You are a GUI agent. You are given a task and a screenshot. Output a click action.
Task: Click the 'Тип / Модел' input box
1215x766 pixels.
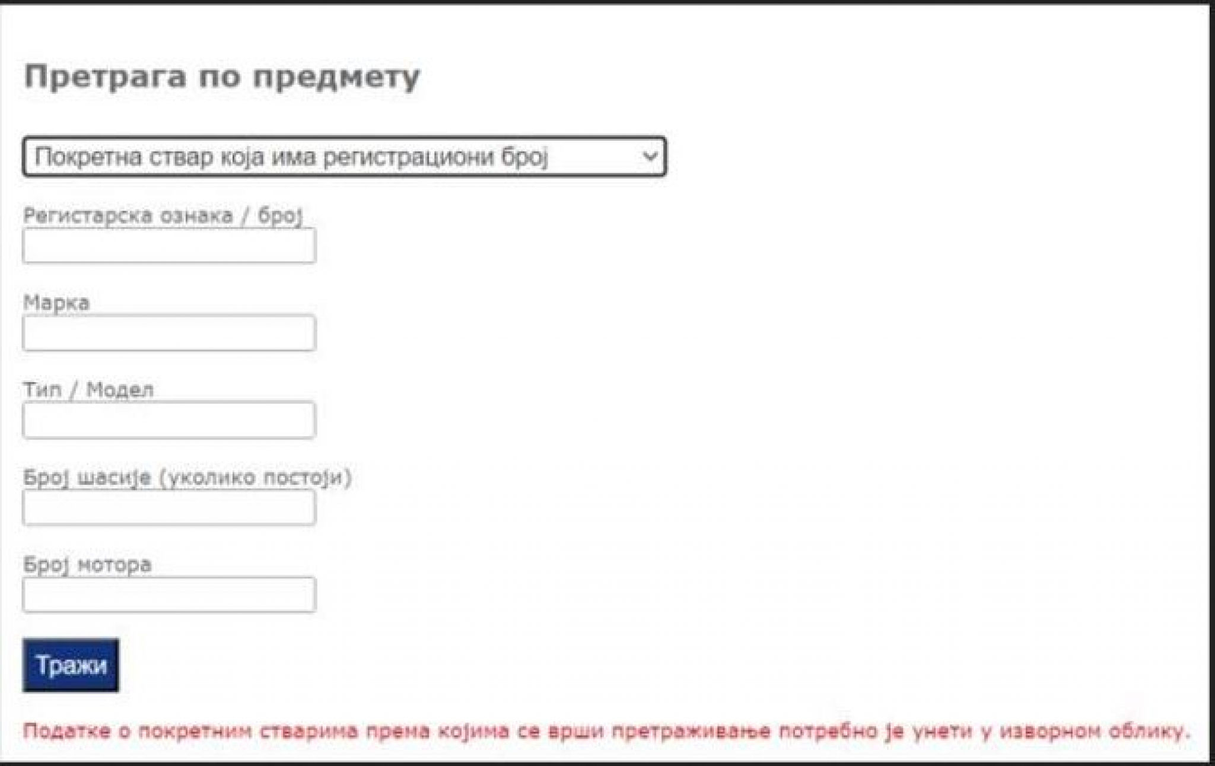point(169,420)
